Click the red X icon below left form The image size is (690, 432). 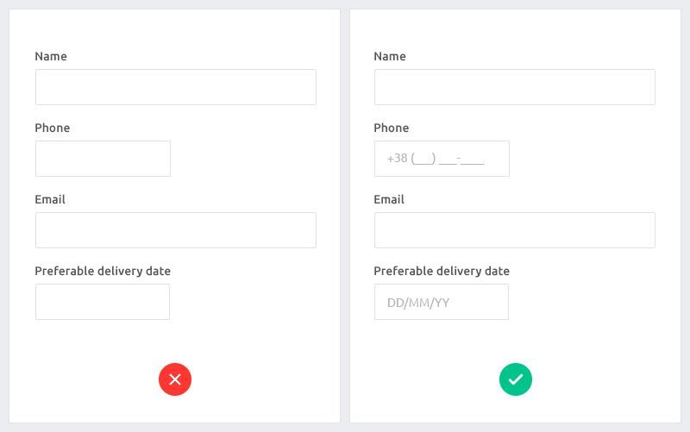tap(175, 379)
